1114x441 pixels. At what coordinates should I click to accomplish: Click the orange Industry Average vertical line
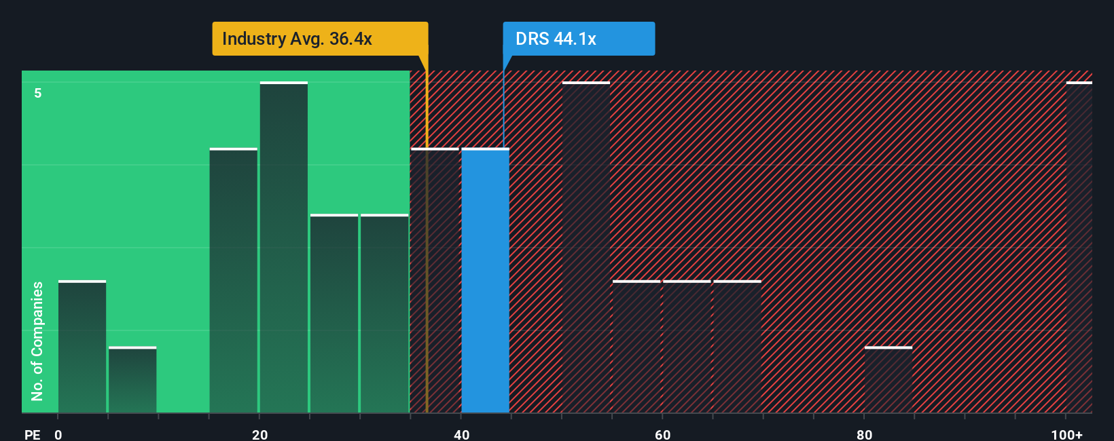[x=427, y=237]
